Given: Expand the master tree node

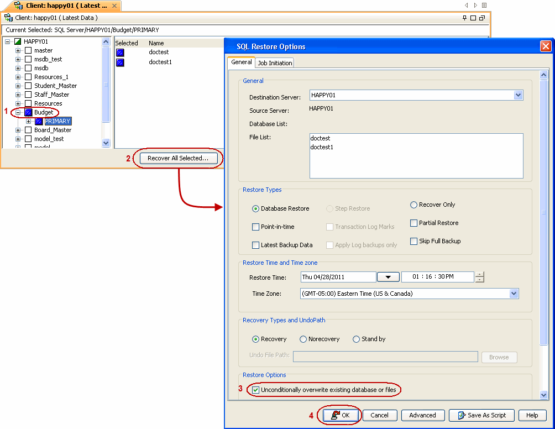Looking at the screenshot, I should [x=18, y=50].
